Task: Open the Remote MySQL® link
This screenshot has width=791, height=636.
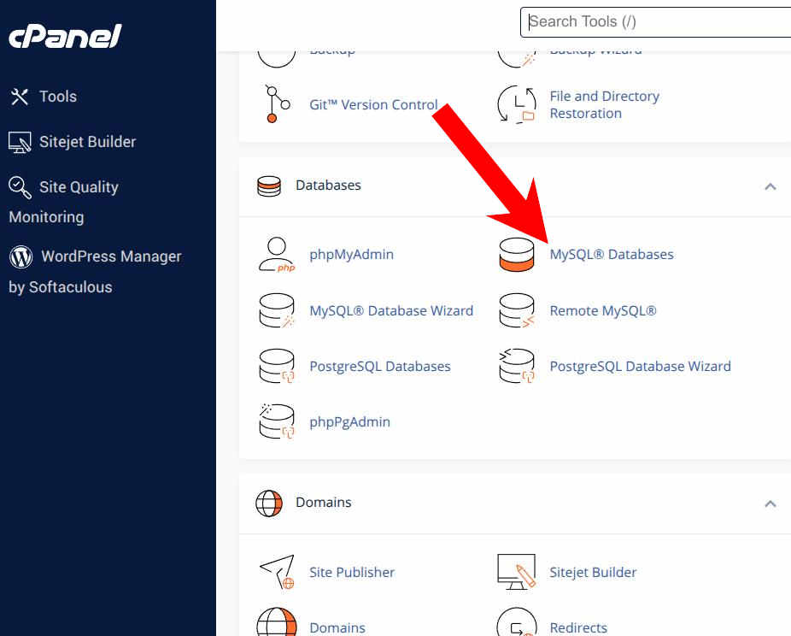Action: click(x=603, y=310)
